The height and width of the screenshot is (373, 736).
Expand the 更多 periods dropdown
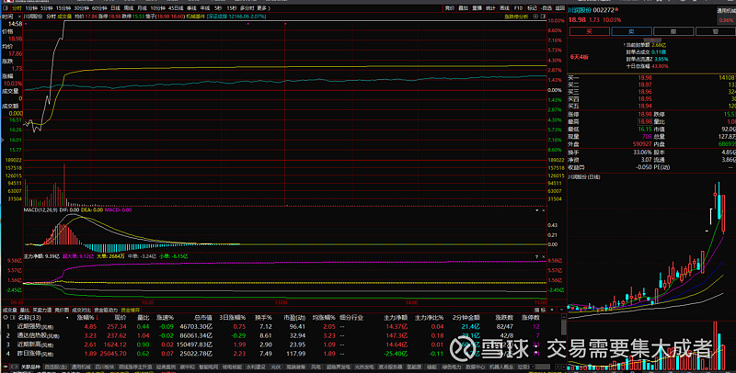point(263,8)
